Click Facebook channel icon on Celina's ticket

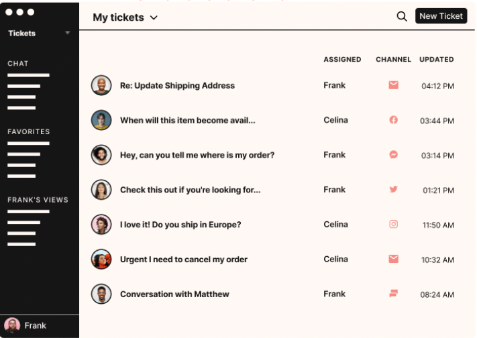[x=393, y=120]
